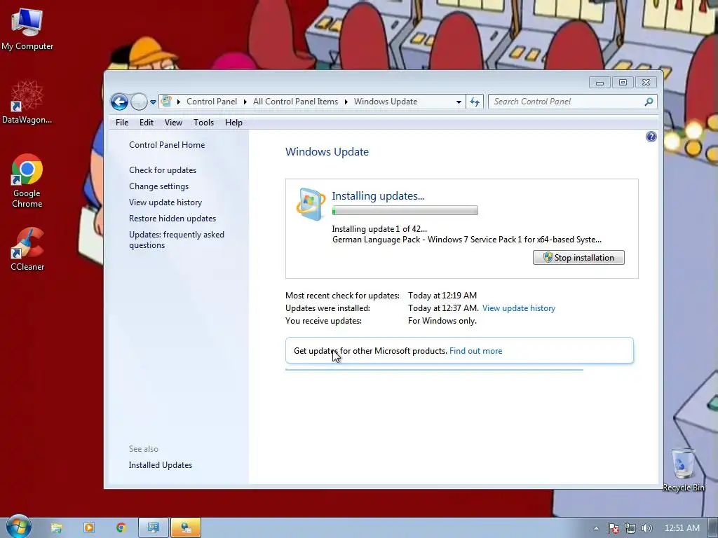718x538 pixels.
Task: Open My Computer desktop icon
Action: point(27,29)
